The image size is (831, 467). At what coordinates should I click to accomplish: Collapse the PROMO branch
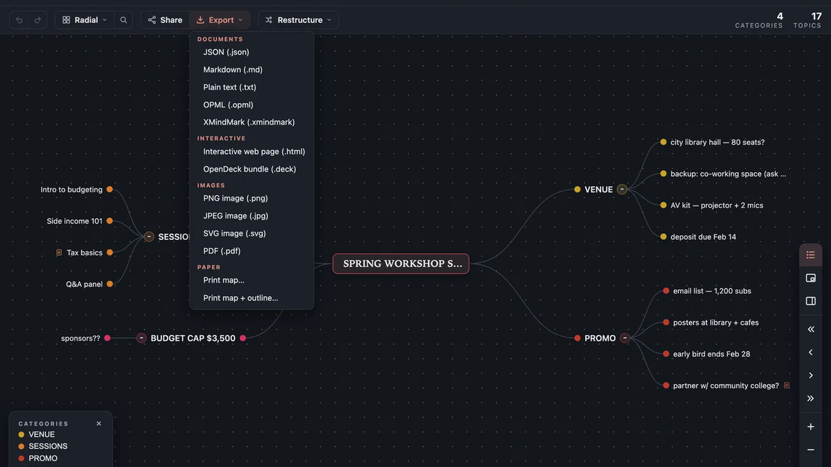pos(625,338)
